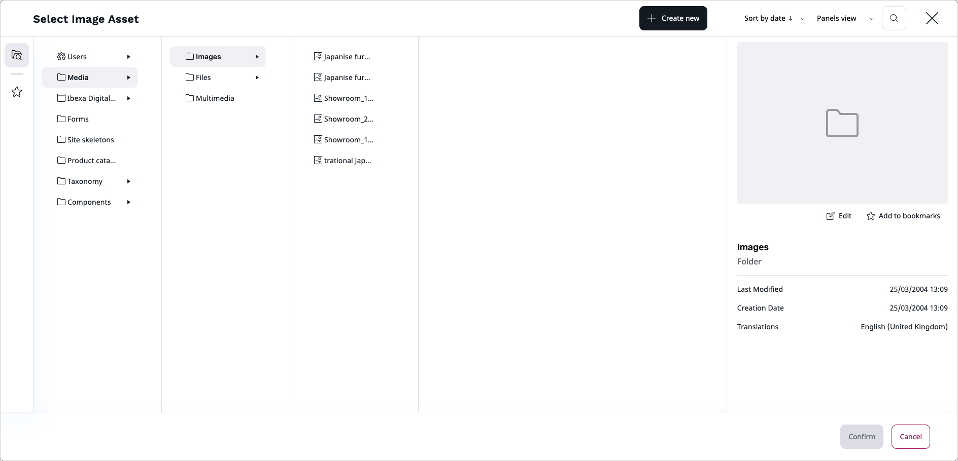
Task: Click the Multimedia folder icon
Action: (190, 98)
